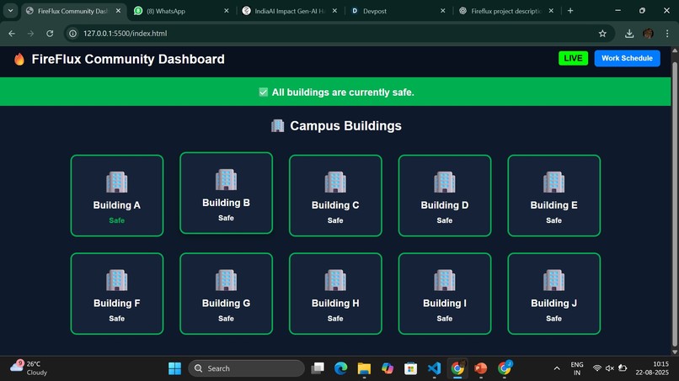Click the Building I icon
Image resolution: width=679 pixels, height=381 pixels.
click(x=444, y=280)
